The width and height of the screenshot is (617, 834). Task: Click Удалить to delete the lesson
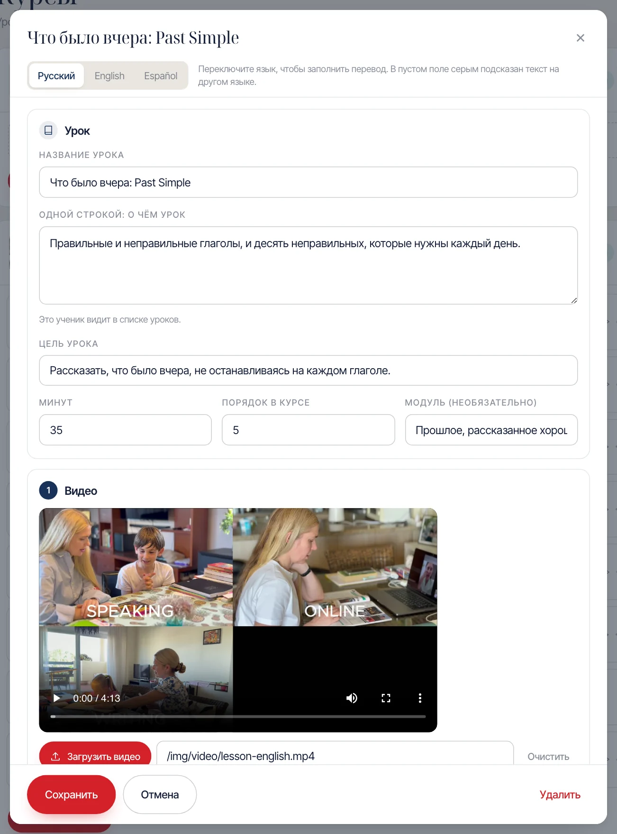click(x=560, y=795)
